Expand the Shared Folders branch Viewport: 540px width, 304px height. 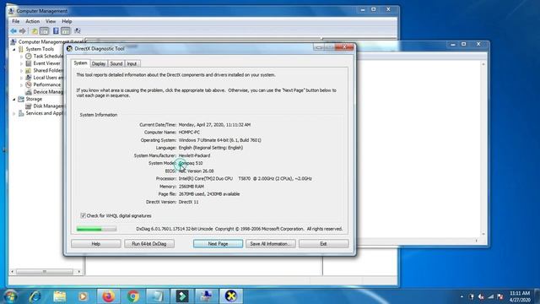click(x=21, y=71)
